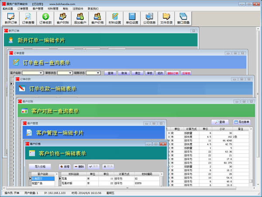
Task: Click chart icon in 客户对账 banner
Action: tap(24, 111)
